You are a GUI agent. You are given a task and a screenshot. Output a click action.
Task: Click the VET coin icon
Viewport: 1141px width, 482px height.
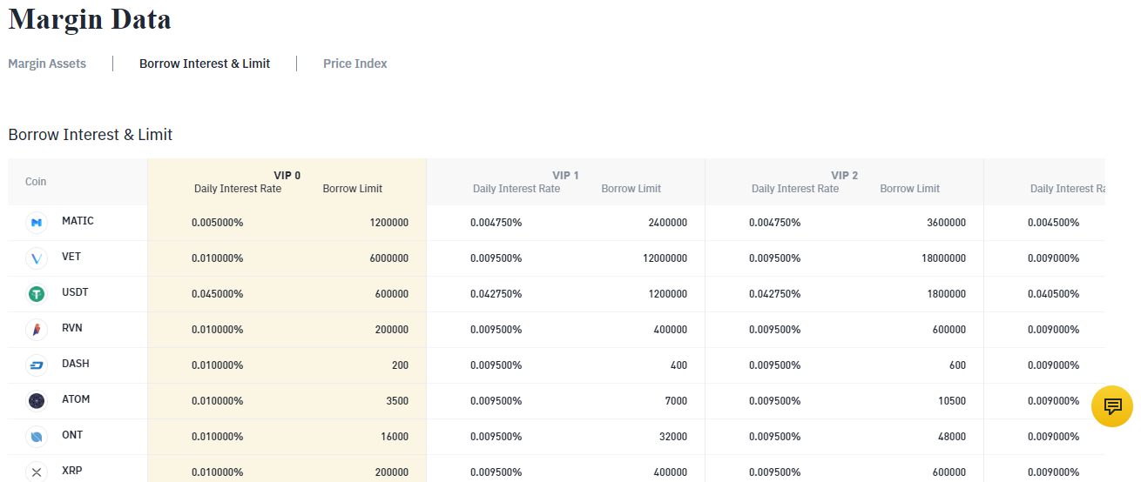coord(37,258)
